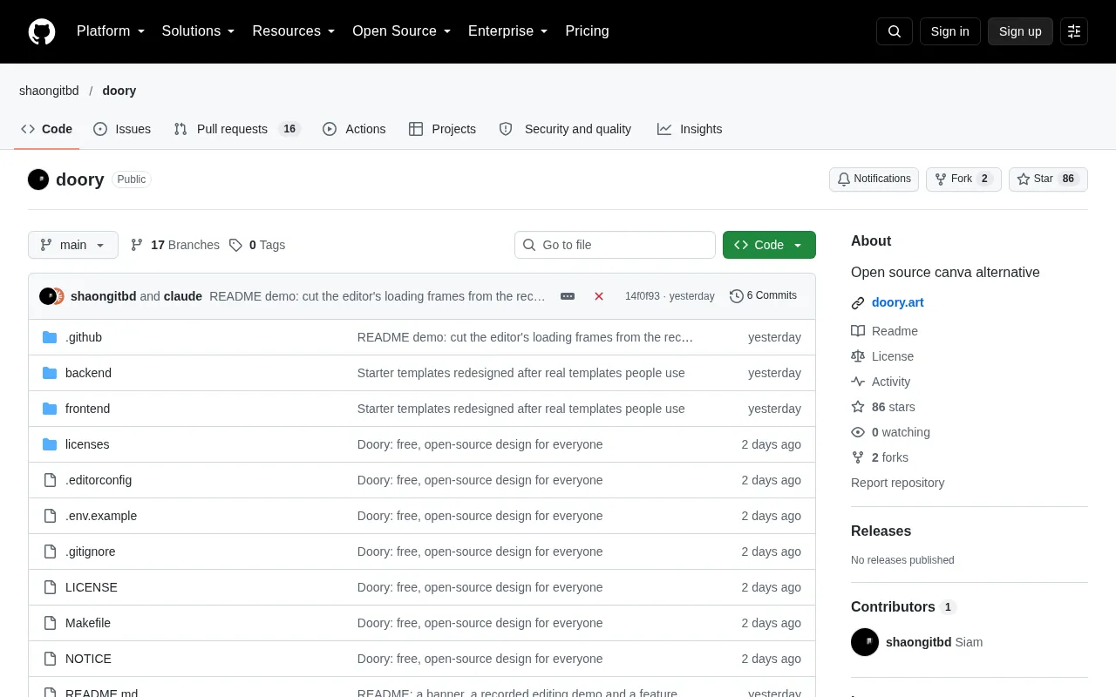
Task: Open the commit message ellipsis expander
Action: 568,296
